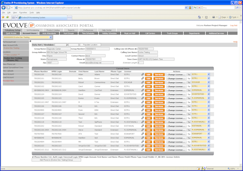Open the account selector dropdown Evolve Dev Testing
This screenshot has width=243, height=171.
point(51,37)
